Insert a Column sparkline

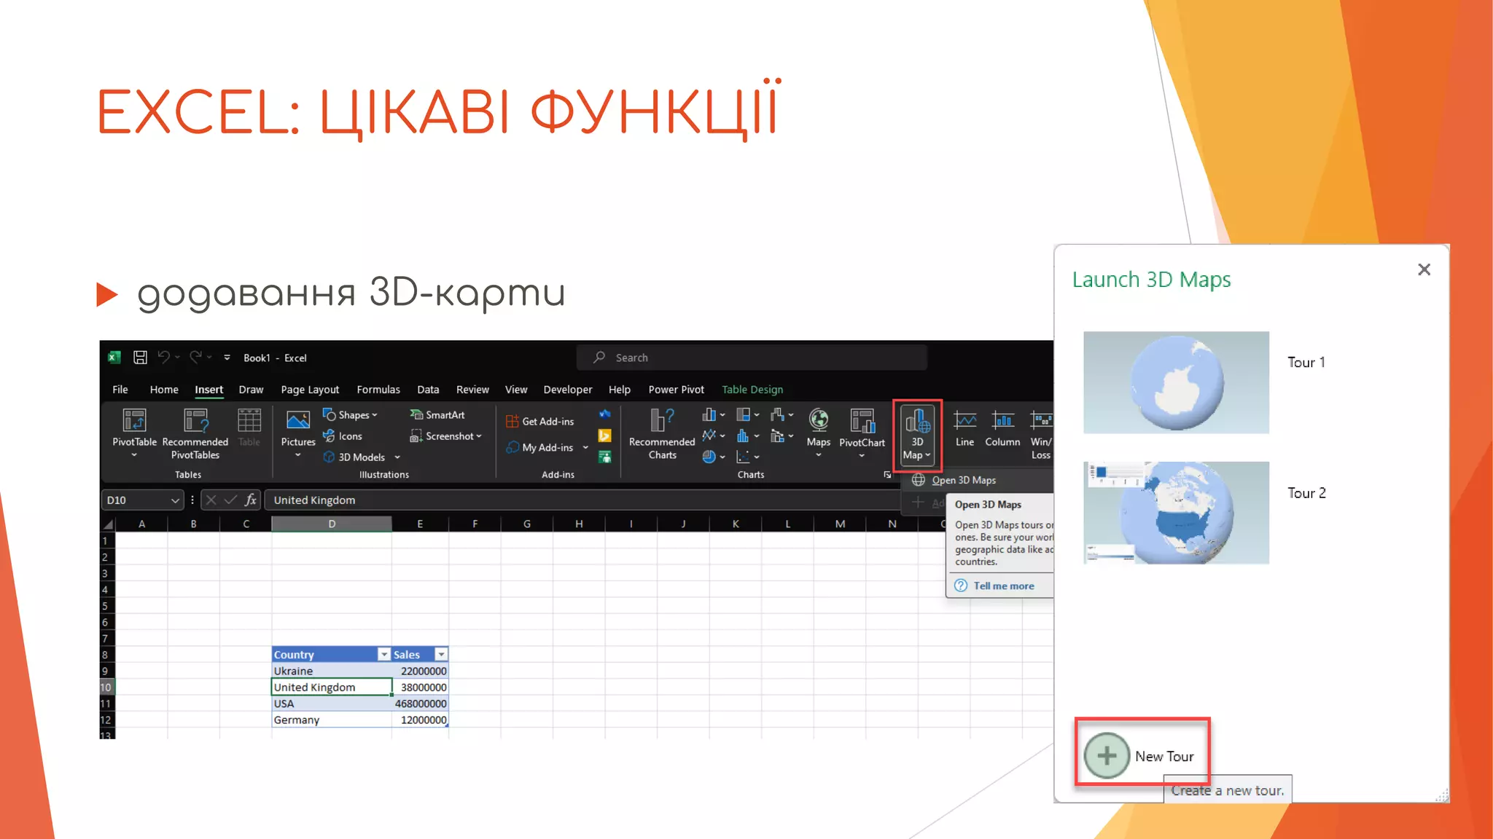pyautogui.click(x=1002, y=429)
